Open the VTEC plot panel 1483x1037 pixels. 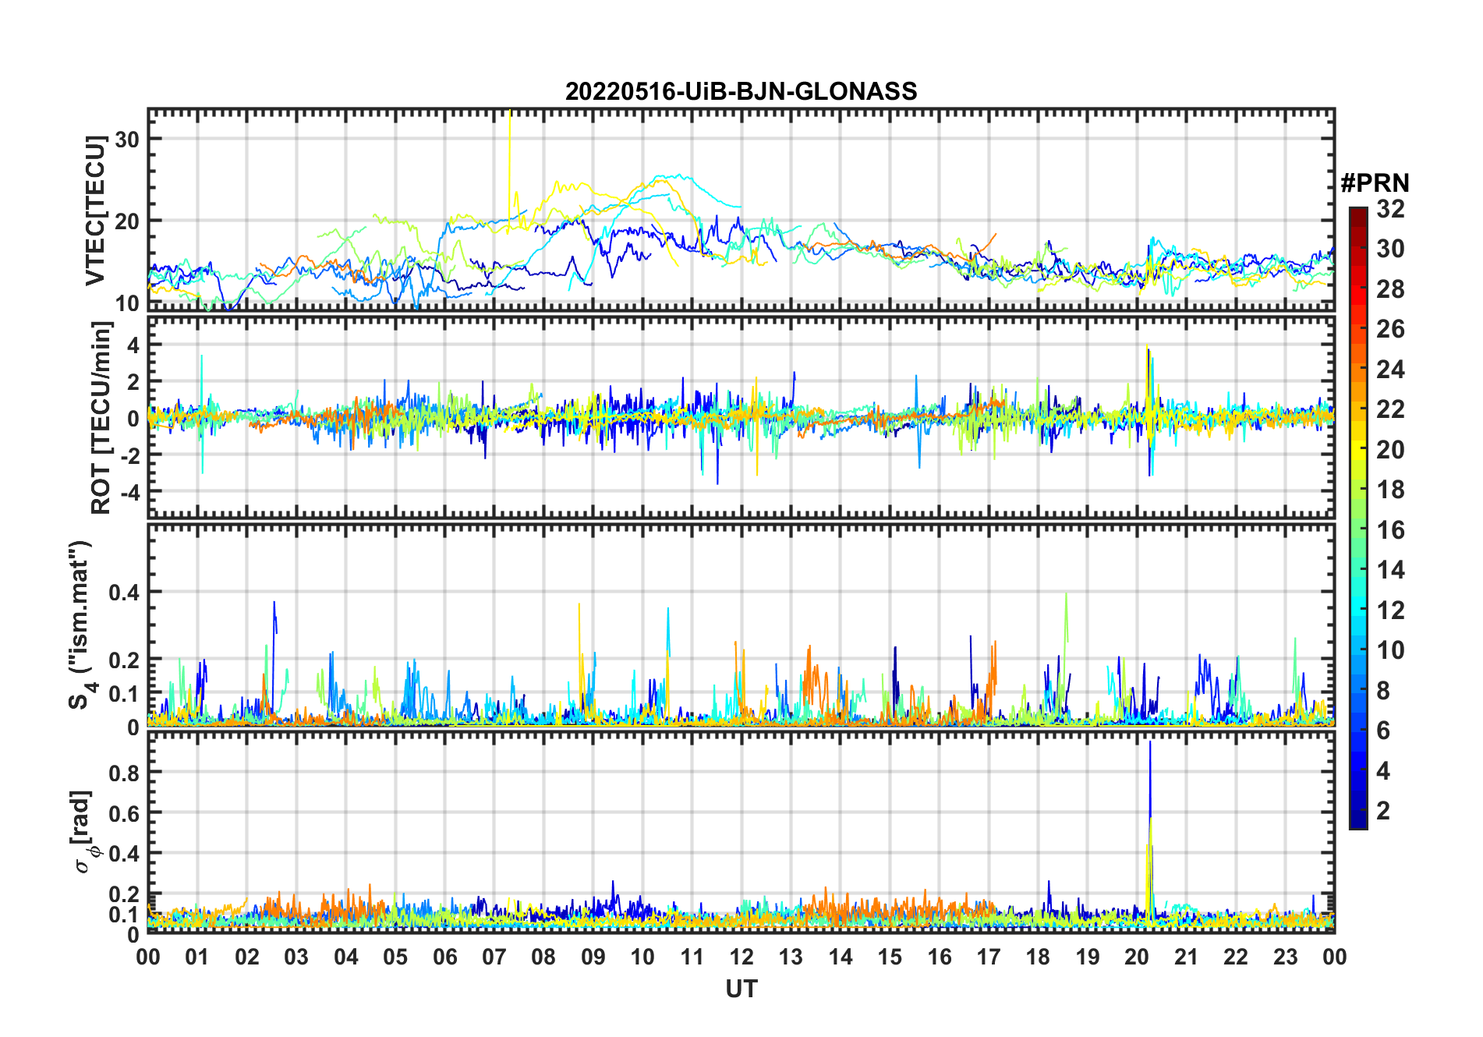[741, 210]
